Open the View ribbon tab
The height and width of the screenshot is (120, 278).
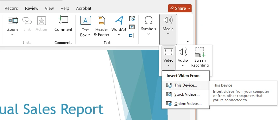click(49, 8)
